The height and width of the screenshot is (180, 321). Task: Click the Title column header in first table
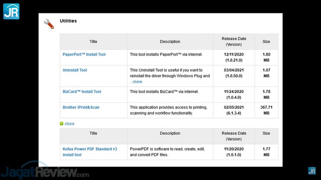(x=93, y=42)
